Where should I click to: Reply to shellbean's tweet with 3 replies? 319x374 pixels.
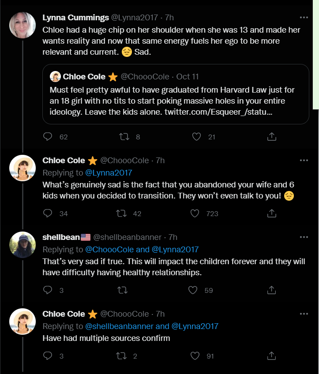pyautogui.click(x=48, y=290)
